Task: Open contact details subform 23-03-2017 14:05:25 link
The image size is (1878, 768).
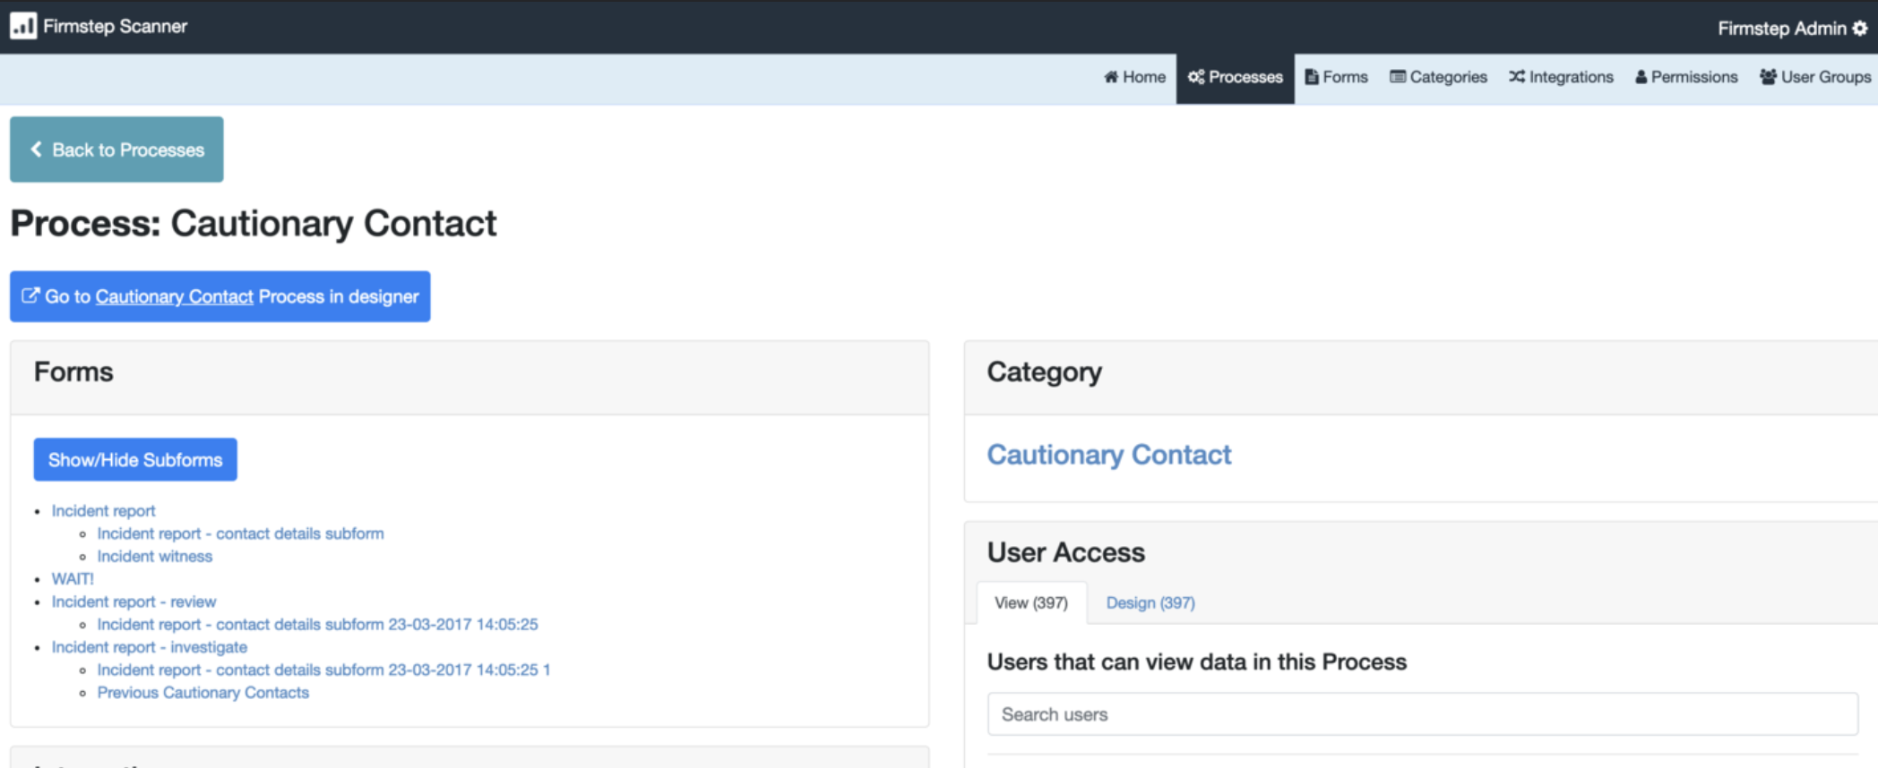Action: (x=317, y=624)
